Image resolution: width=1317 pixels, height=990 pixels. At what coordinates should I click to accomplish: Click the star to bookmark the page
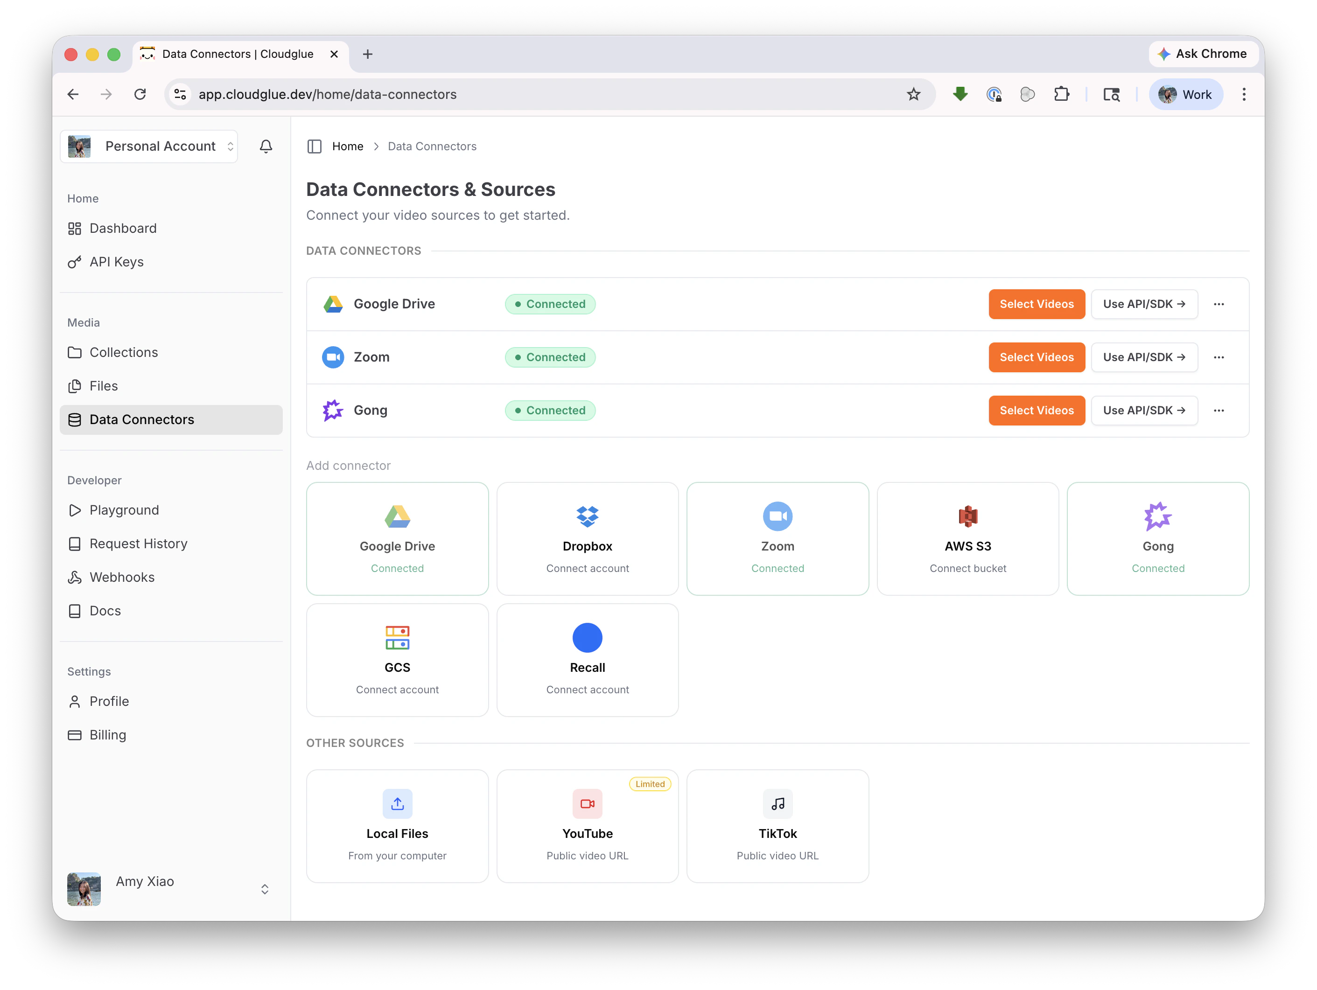coord(913,94)
